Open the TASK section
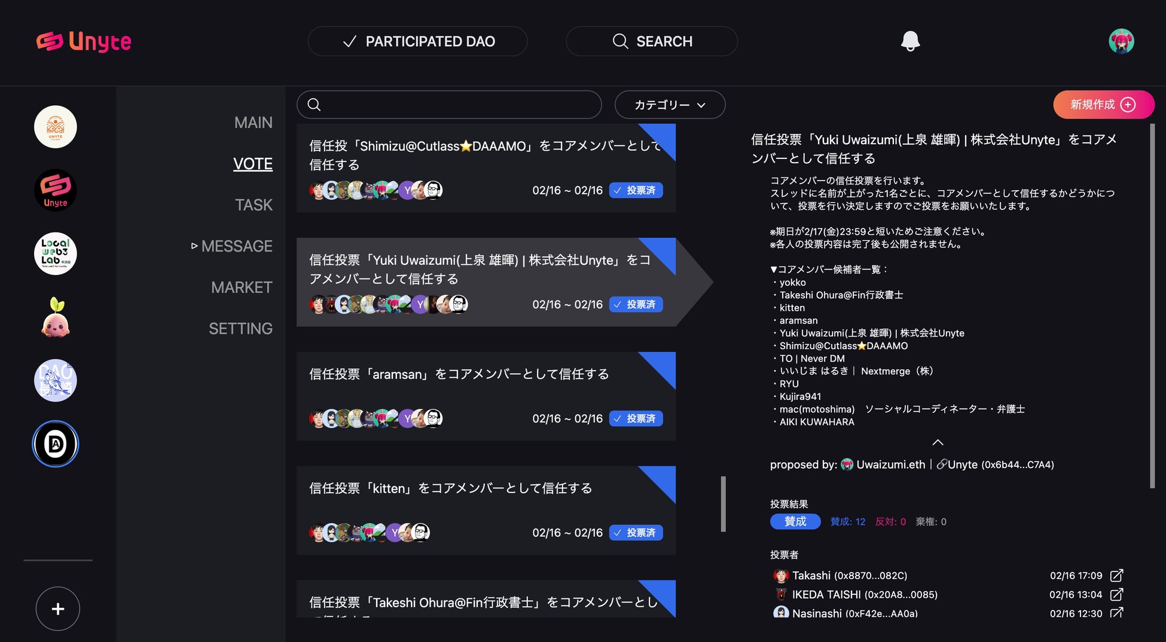This screenshot has height=642, width=1166. pos(254,205)
